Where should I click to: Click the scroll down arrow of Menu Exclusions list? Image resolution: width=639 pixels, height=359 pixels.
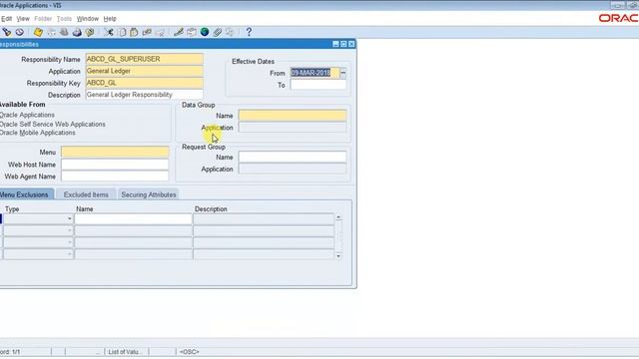pos(338,256)
